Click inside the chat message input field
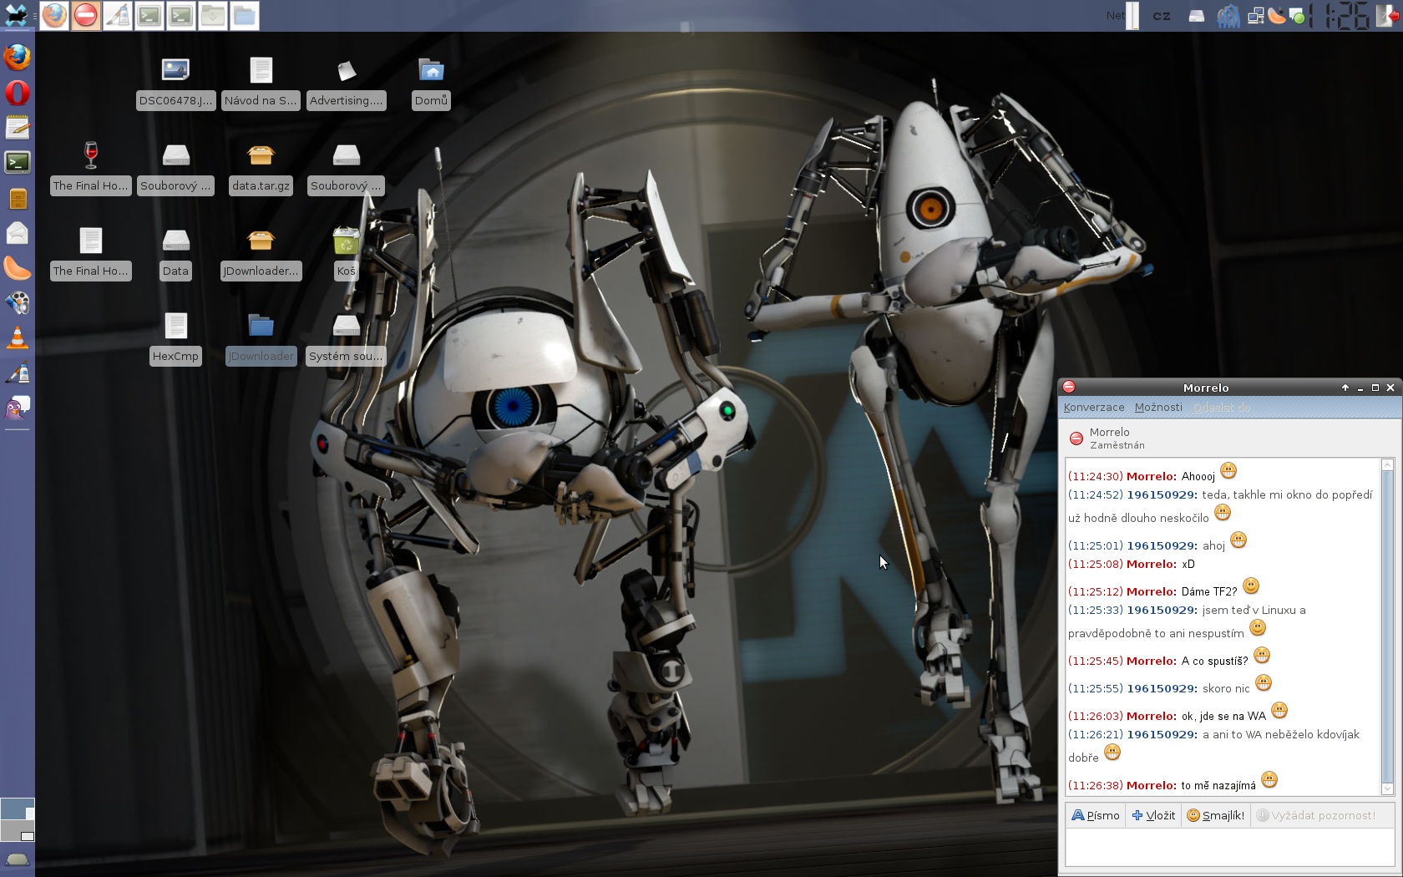Viewport: 1403px width, 877px height. (x=1229, y=848)
